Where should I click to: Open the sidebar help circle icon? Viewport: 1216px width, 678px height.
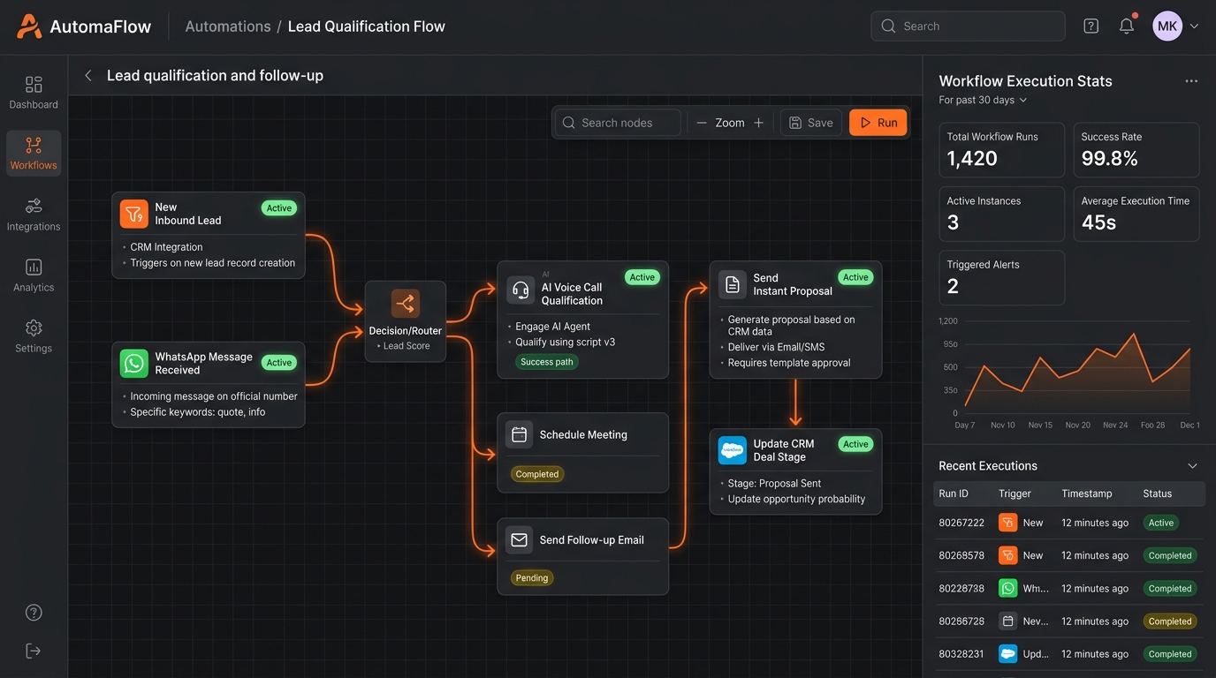(x=34, y=613)
